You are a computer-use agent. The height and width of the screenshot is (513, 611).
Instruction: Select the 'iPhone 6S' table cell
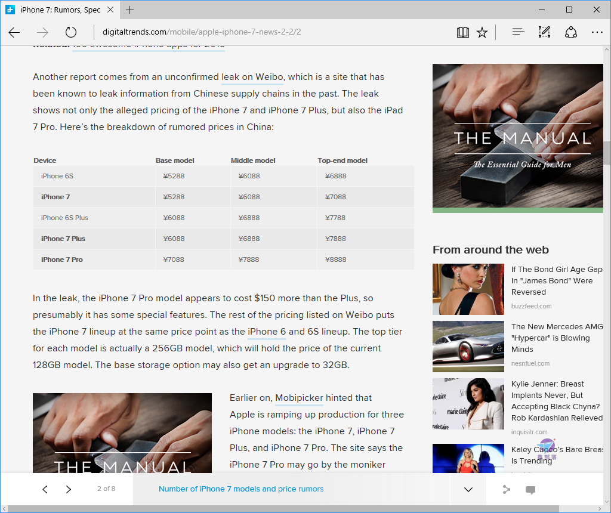point(94,176)
